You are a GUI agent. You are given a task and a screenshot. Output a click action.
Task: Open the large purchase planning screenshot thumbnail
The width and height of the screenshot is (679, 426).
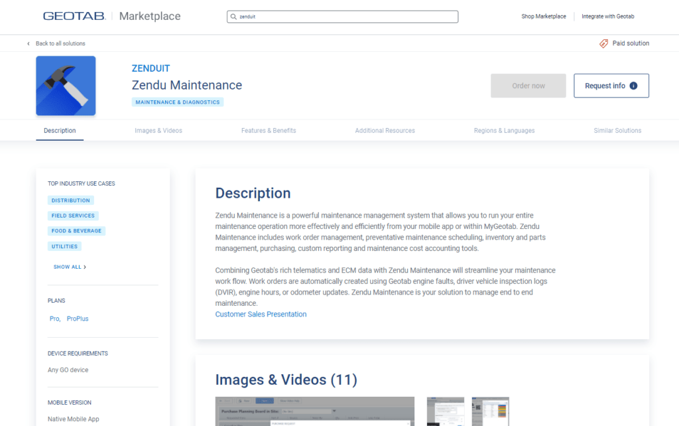314,411
